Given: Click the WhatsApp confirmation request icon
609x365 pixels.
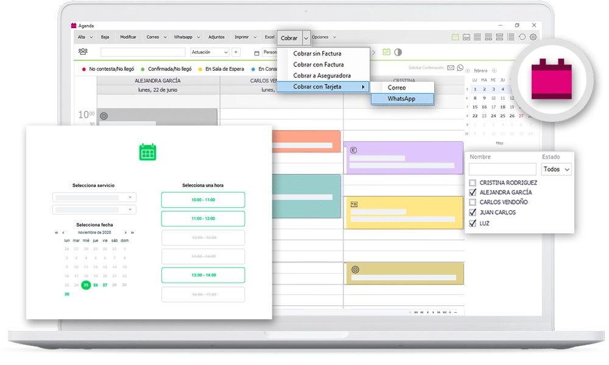Looking at the screenshot, I should (460, 68).
